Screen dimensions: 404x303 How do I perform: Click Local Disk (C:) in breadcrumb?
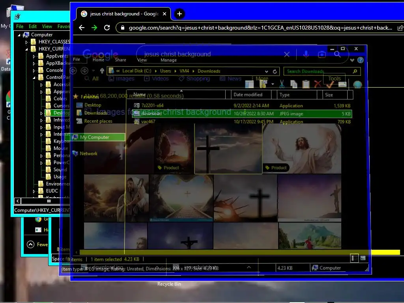137,71
